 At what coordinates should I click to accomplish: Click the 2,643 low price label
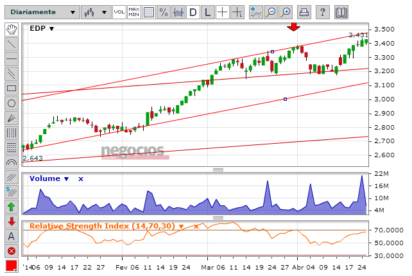pos(33,159)
